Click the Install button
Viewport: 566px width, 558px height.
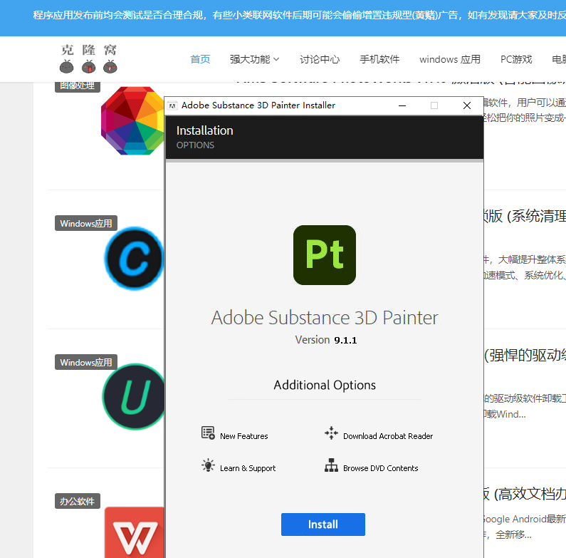pyautogui.click(x=323, y=524)
